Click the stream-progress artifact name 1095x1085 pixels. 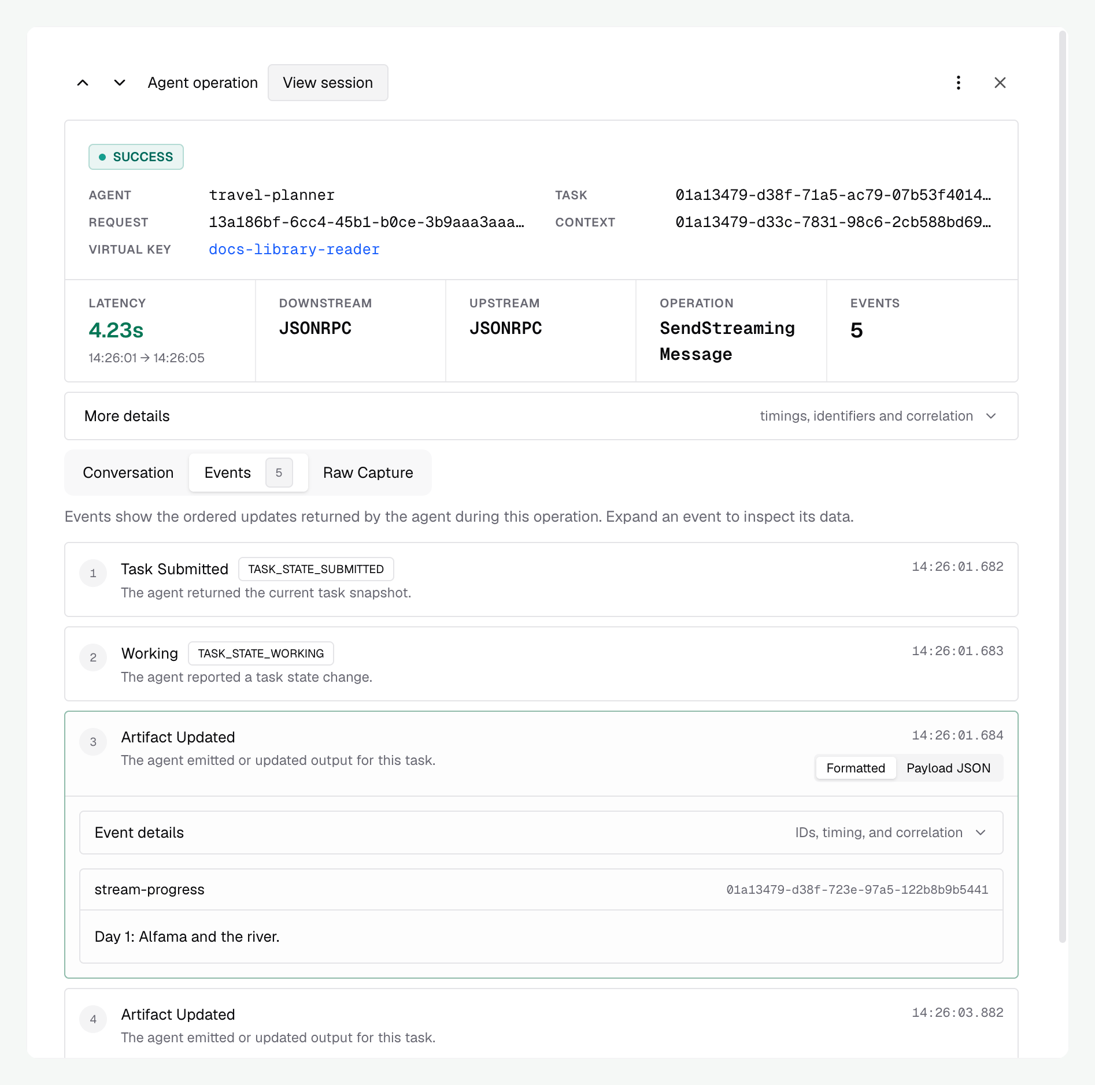click(x=149, y=890)
